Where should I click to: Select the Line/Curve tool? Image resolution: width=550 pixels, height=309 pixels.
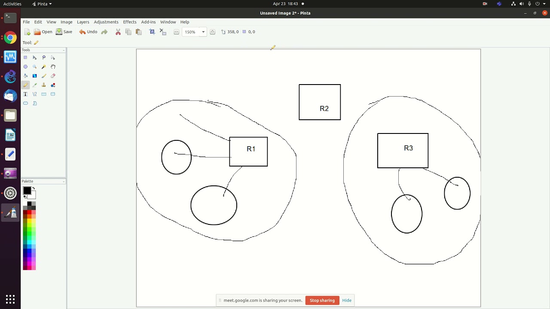(34, 94)
